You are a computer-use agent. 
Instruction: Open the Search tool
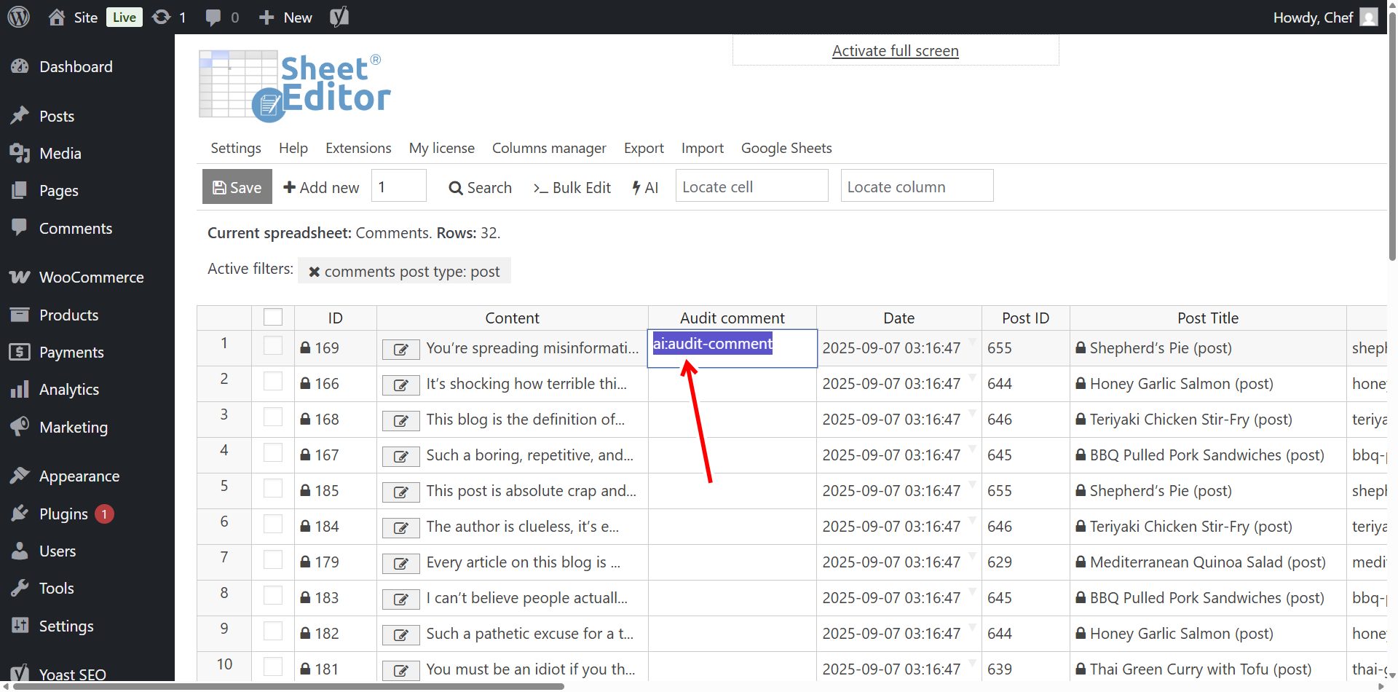(481, 187)
